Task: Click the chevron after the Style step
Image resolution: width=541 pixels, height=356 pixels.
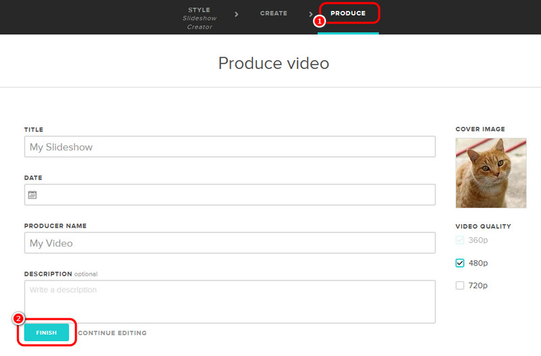Action: pos(236,14)
